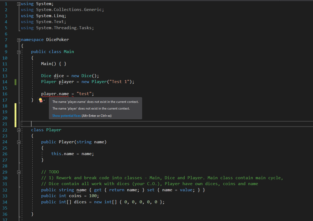313x221 pixels.
Task: Click the dices array identifier
Action: click(x=80, y=202)
